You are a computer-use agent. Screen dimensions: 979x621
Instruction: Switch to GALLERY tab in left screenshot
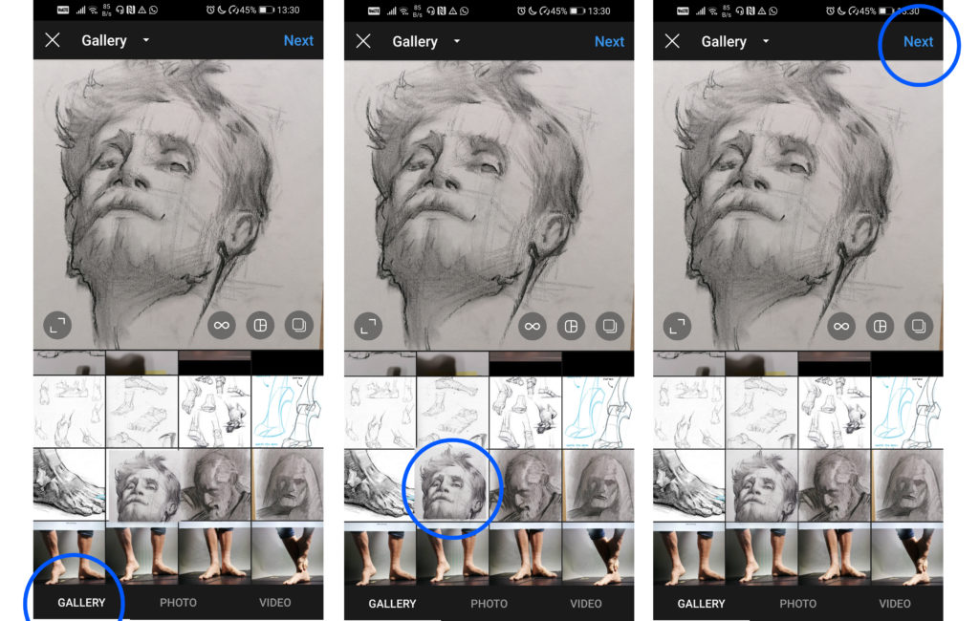pos(81,602)
